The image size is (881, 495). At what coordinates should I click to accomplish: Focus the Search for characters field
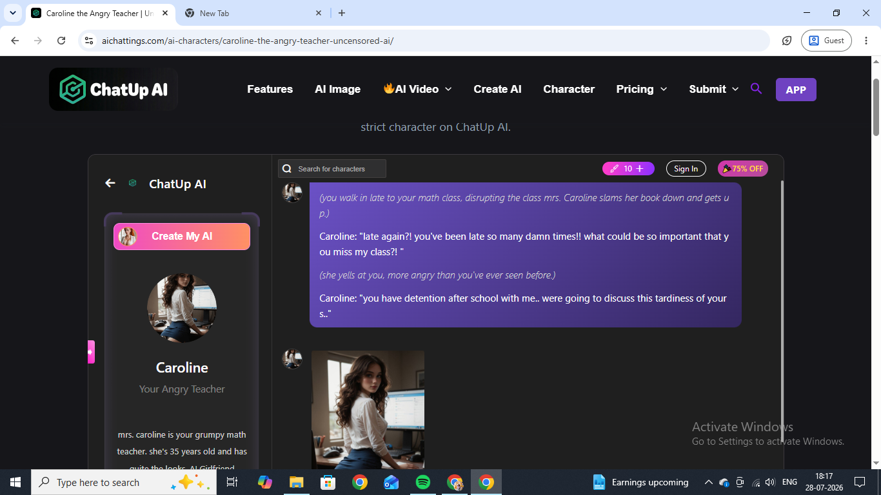pos(332,169)
